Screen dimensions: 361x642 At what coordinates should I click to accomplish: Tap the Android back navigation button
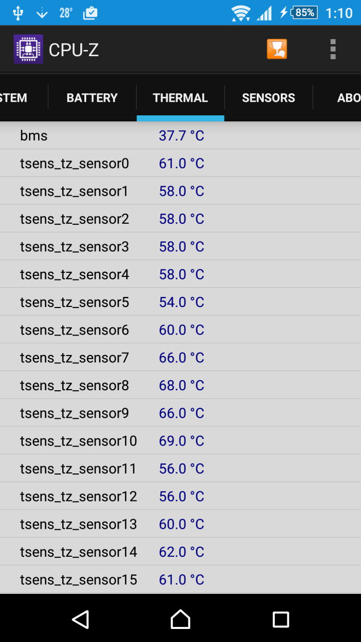[x=80, y=619]
